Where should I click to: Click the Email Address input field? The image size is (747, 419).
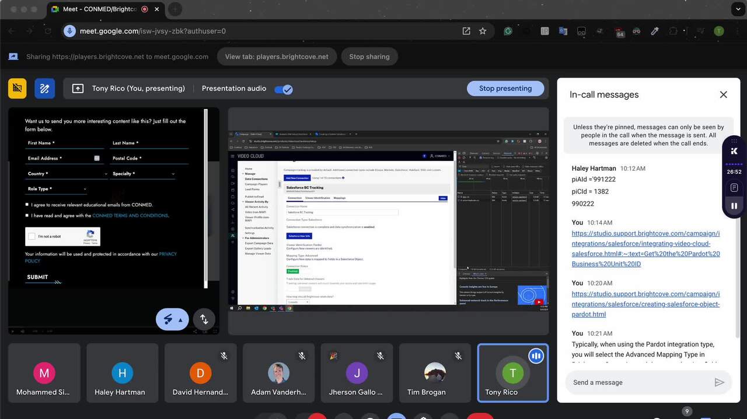[x=65, y=158]
